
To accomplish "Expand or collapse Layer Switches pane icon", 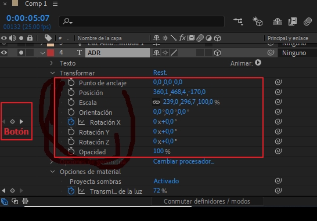I will click(5, 201).
